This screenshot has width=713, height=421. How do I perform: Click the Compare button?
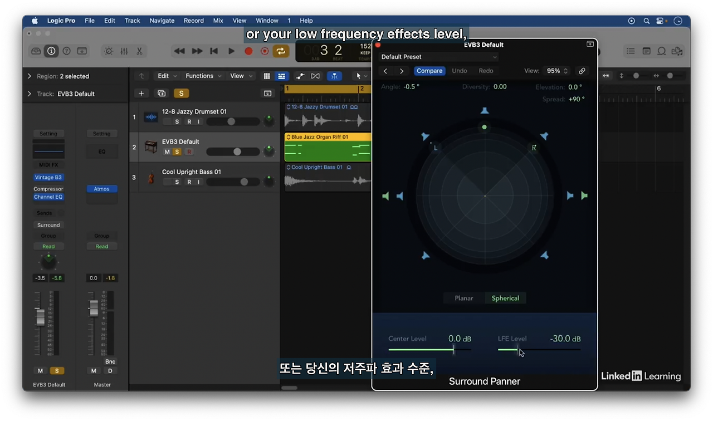click(x=429, y=71)
